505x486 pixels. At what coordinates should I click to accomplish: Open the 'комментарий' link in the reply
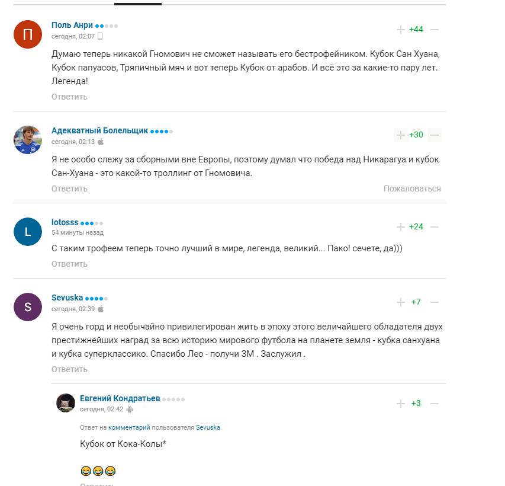129,427
